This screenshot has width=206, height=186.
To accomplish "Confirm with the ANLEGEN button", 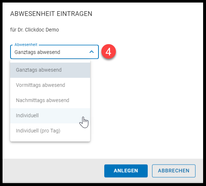I will 126,171.
